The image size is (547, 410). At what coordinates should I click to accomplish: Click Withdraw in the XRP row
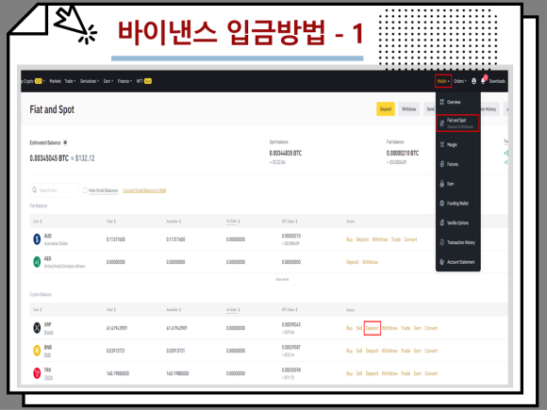[390, 328]
